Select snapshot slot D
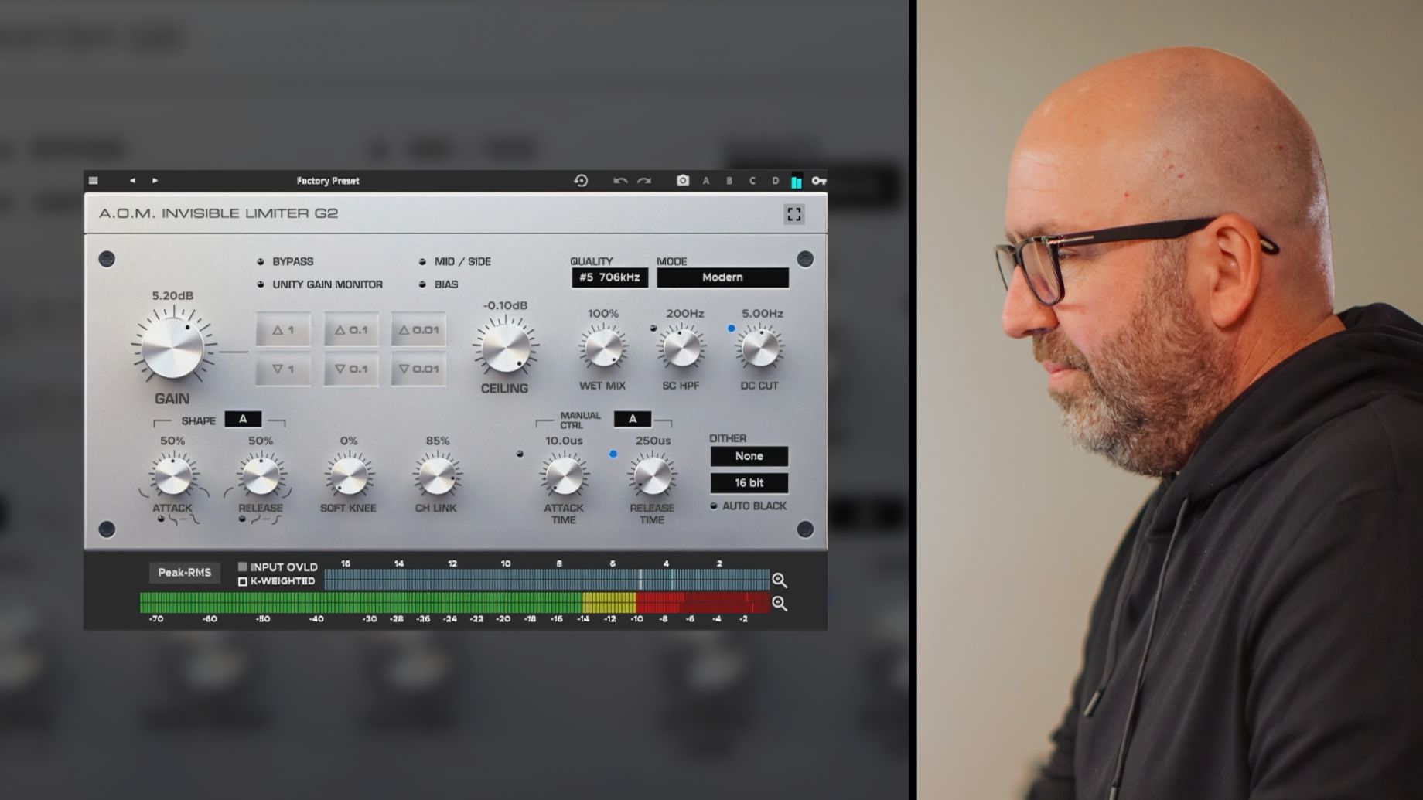 pos(776,181)
